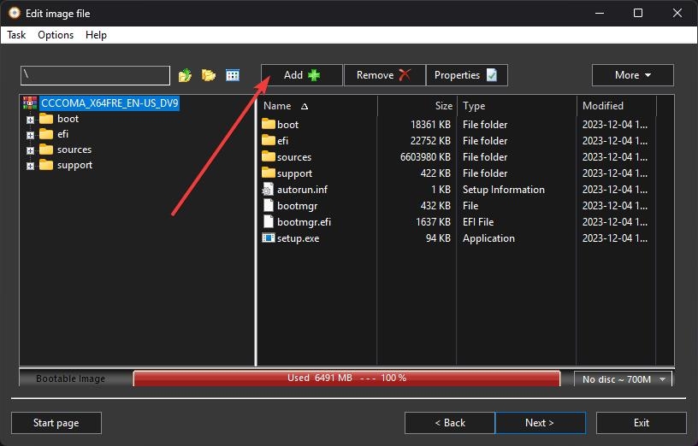
Task: Select the 'setup.exe' file name
Action: tap(298, 238)
